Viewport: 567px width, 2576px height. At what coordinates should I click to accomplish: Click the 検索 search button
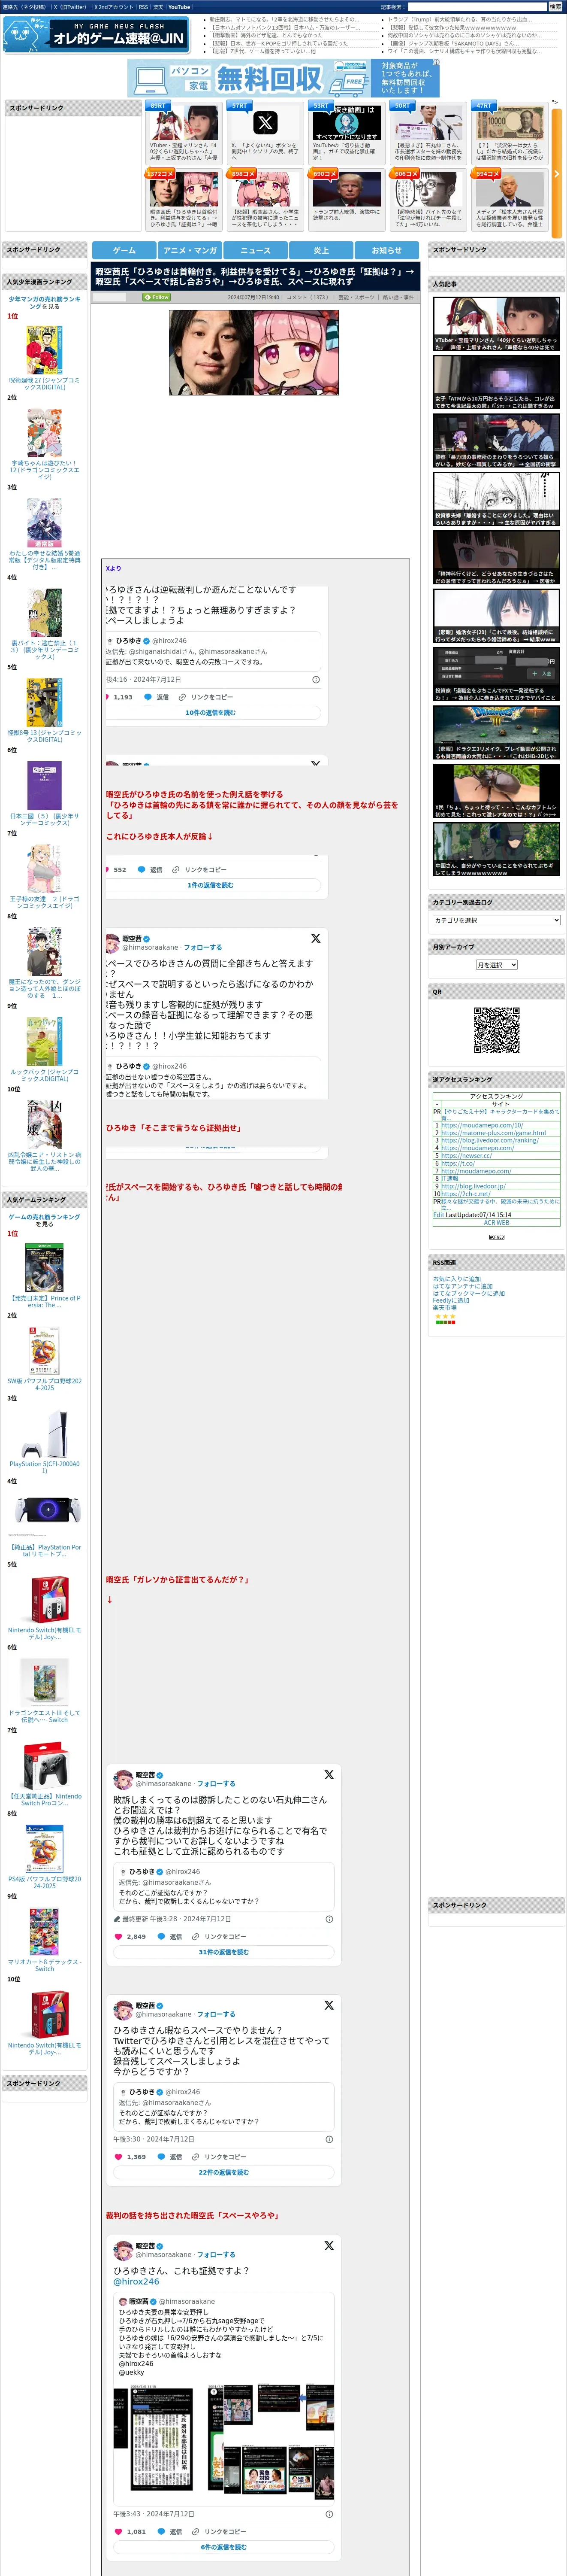[x=555, y=7]
